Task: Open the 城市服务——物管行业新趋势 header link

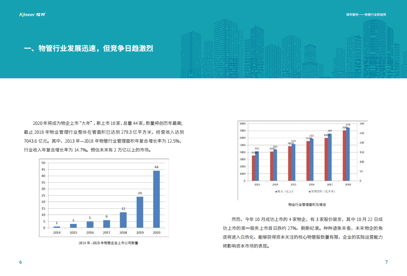Action: click(366, 15)
